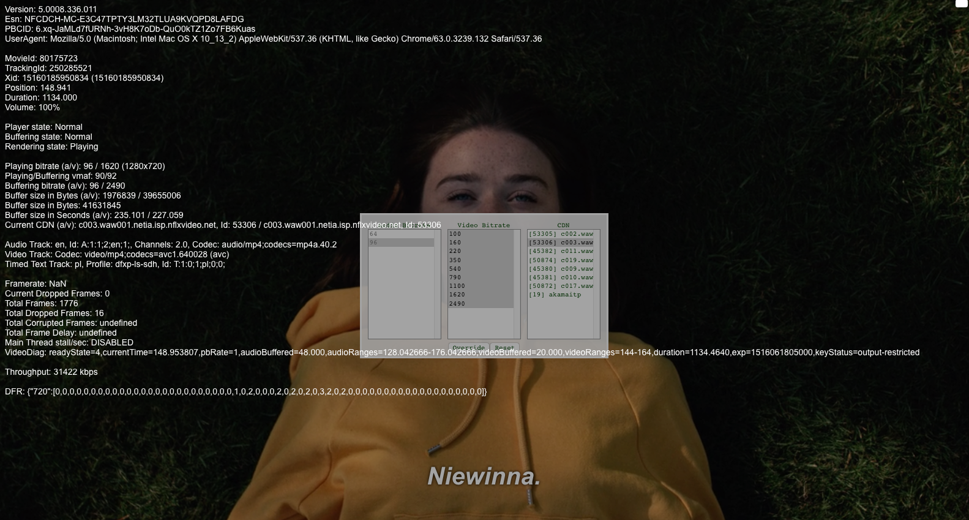Select video bitrate 350
The height and width of the screenshot is (520, 969).
click(481, 260)
